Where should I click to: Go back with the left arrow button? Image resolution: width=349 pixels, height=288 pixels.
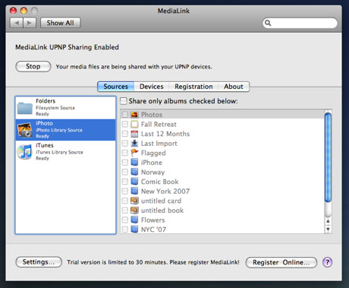click(x=17, y=23)
